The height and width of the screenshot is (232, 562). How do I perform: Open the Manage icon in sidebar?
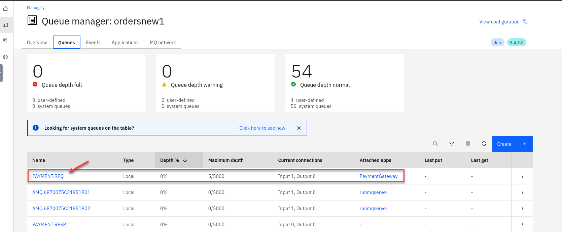pyautogui.click(x=5, y=25)
